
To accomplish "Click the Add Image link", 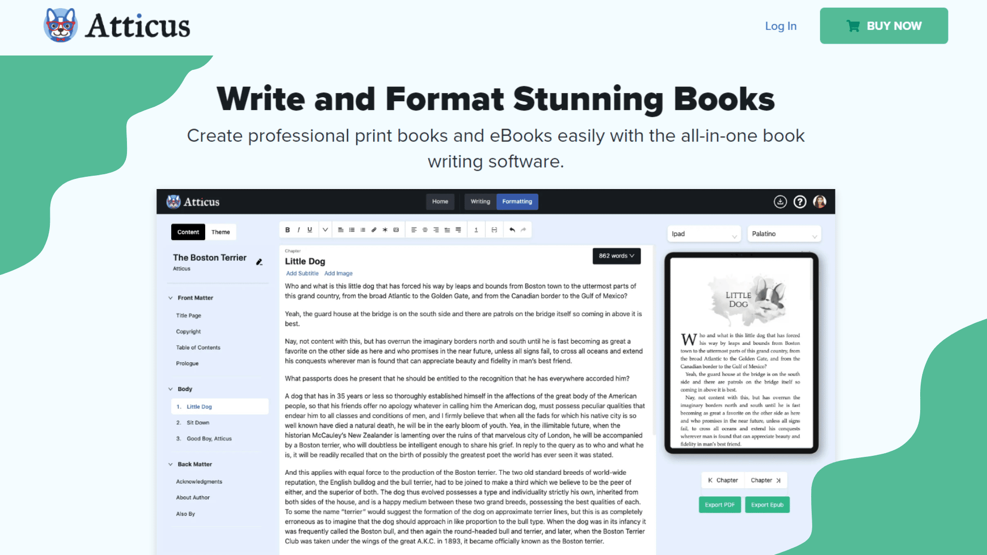I will [x=338, y=273].
